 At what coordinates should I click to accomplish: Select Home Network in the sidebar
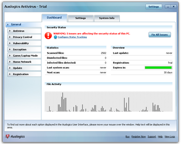[x=24, y=62]
